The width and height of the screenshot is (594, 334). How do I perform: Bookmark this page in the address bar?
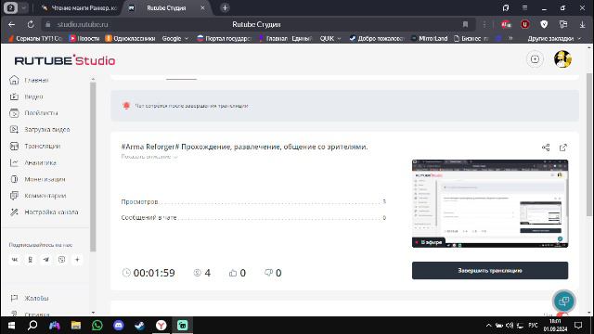pyautogui.click(x=465, y=24)
